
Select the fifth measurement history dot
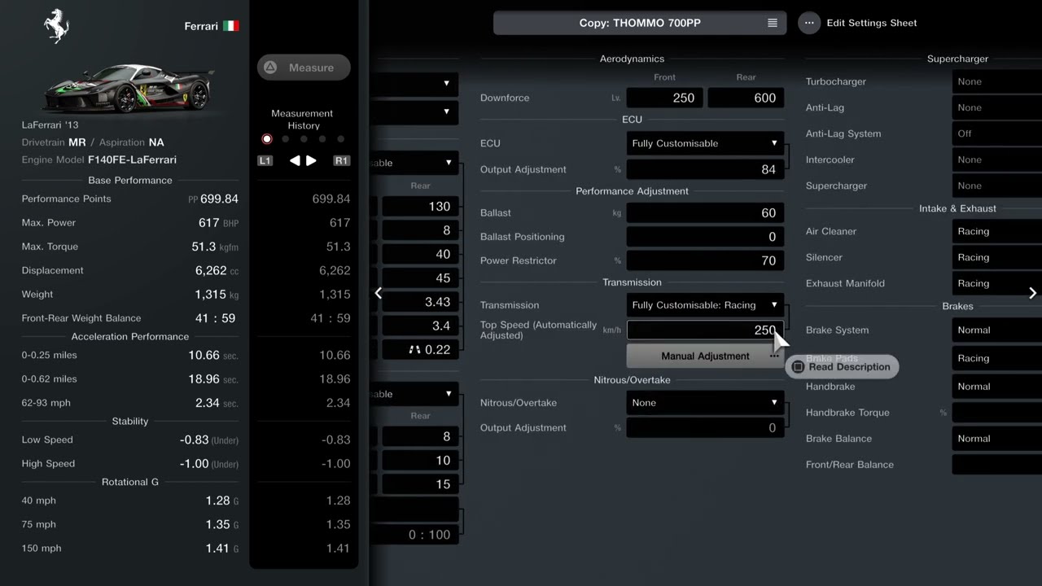[x=341, y=139]
